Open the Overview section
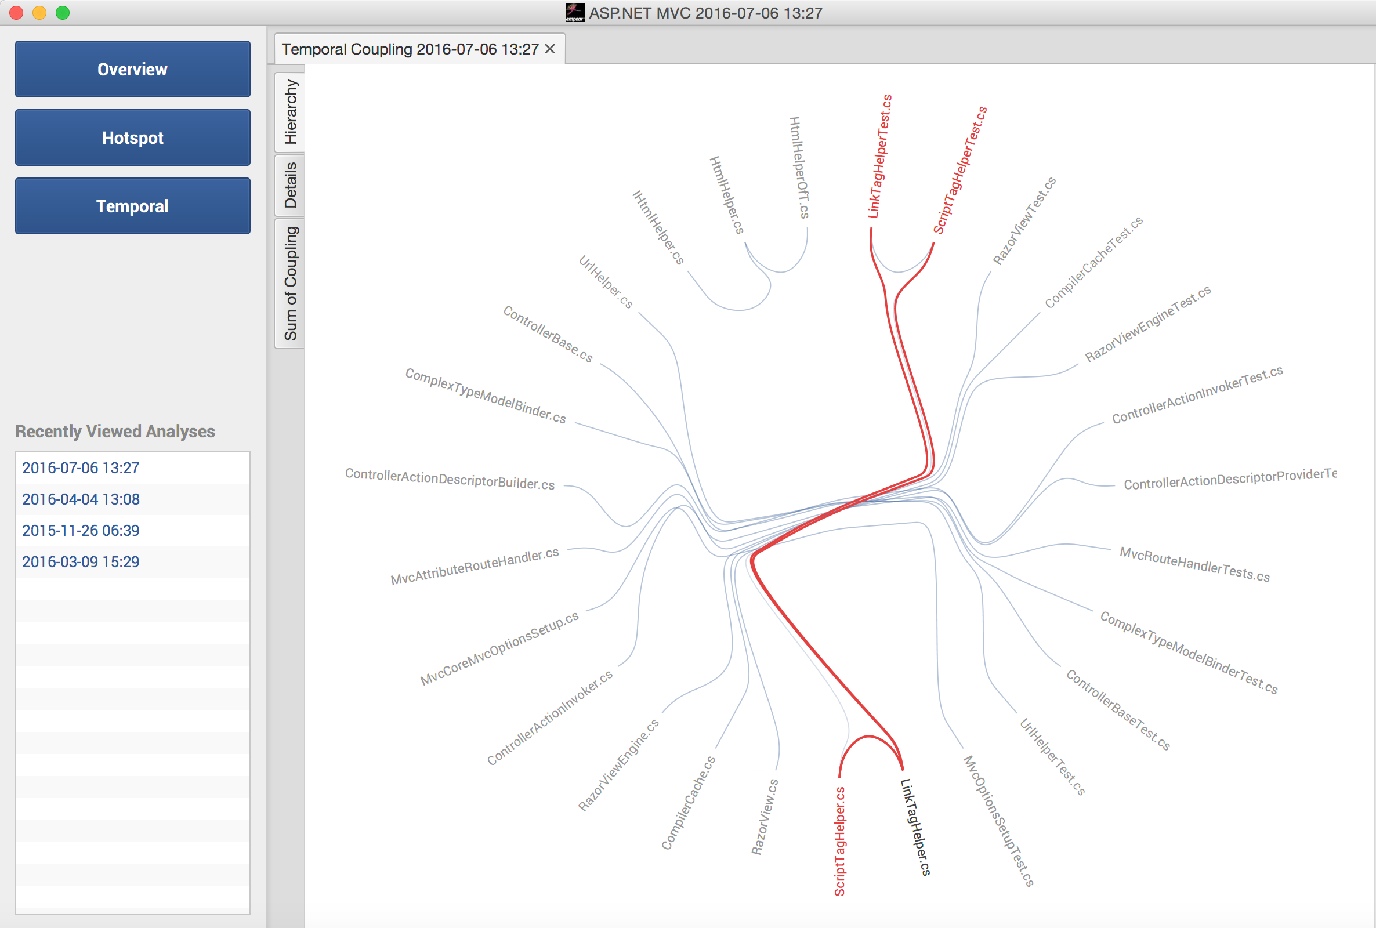 click(x=133, y=69)
